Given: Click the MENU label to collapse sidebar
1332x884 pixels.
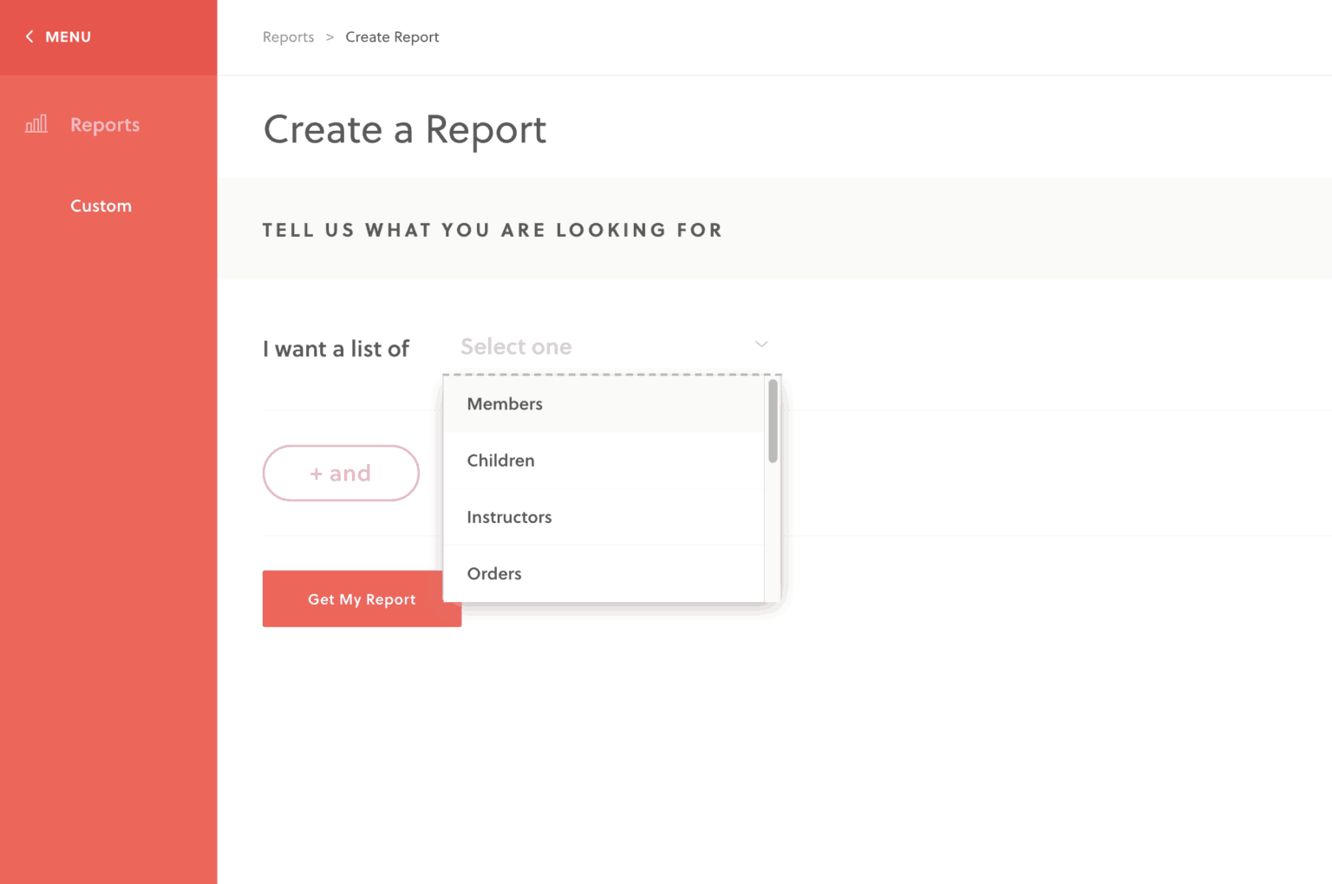Looking at the screenshot, I should [x=69, y=36].
